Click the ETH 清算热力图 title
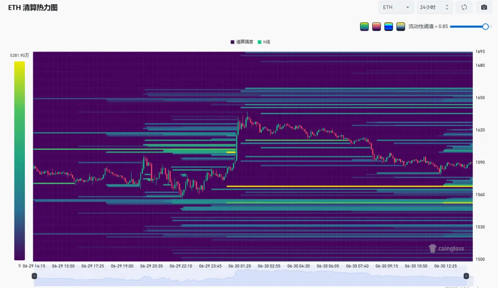Image resolution: width=498 pixels, height=288 pixels. 33,7
